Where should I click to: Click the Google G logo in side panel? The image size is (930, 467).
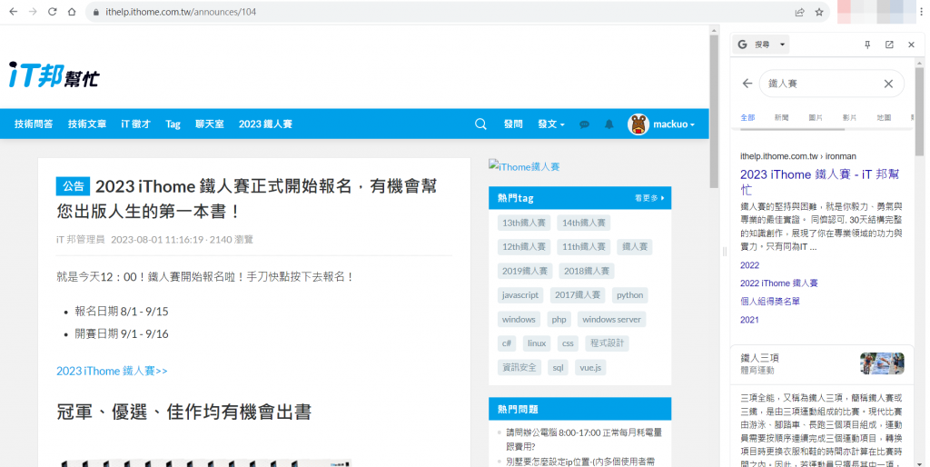point(742,45)
